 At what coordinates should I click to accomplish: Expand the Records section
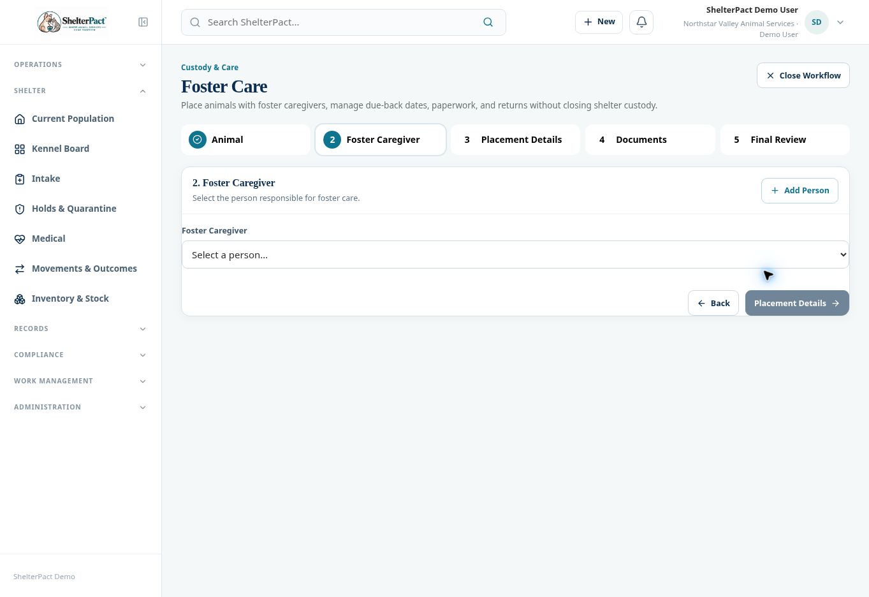[x=80, y=328]
